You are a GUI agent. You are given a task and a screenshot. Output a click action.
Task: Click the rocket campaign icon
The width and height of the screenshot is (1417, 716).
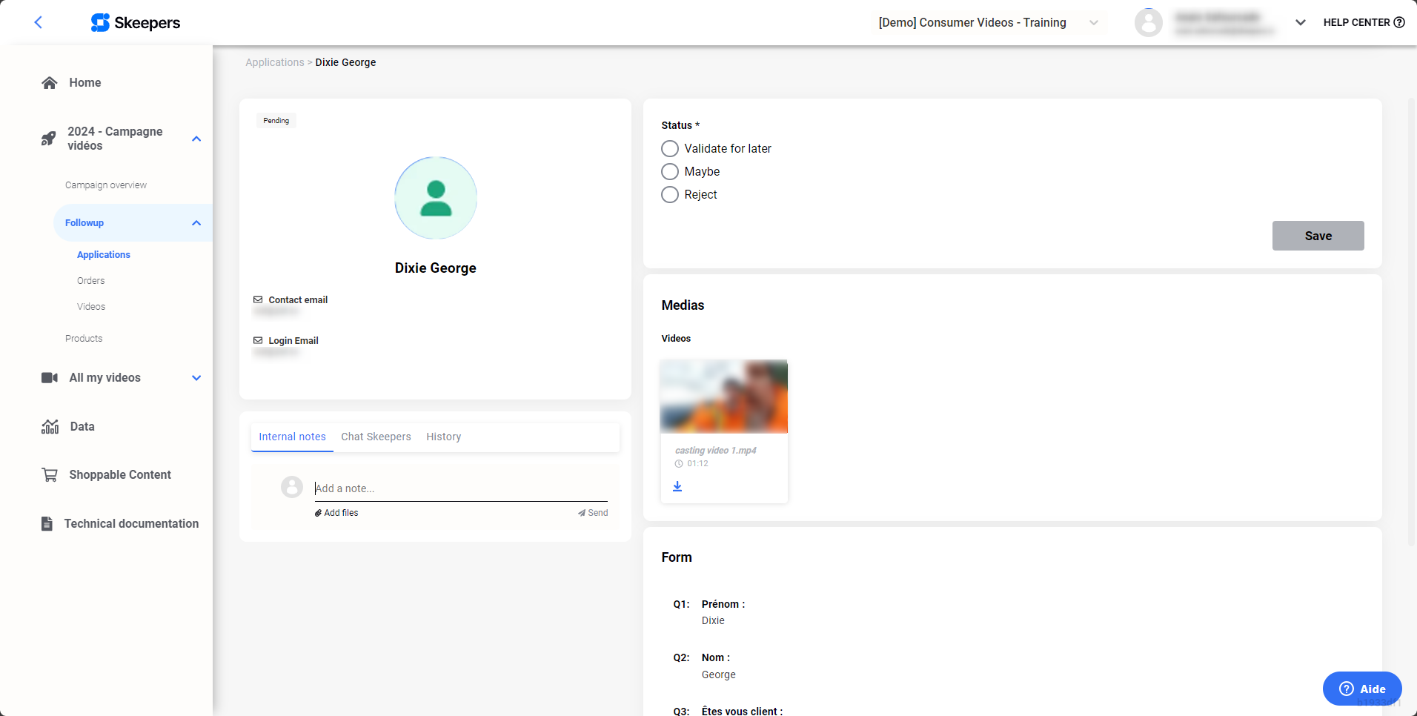pyautogui.click(x=48, y=139)
